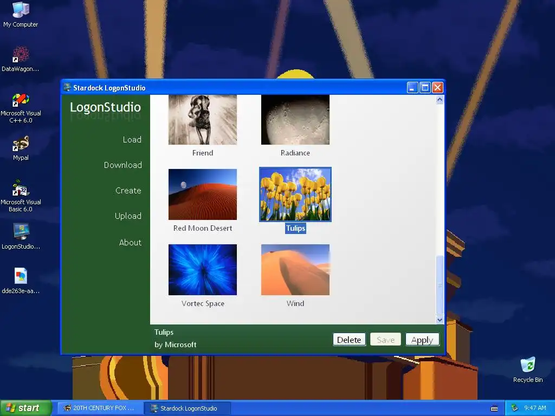555x416 pixels.
Task: Open the Create section
Action: point(128,190)
